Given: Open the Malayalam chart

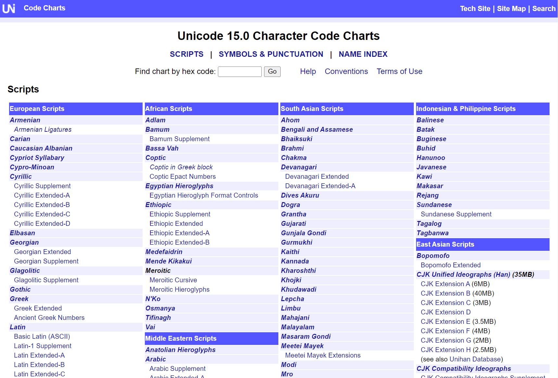Looking at the screenshot, I should pyautogui.click(x=298, y=327).
